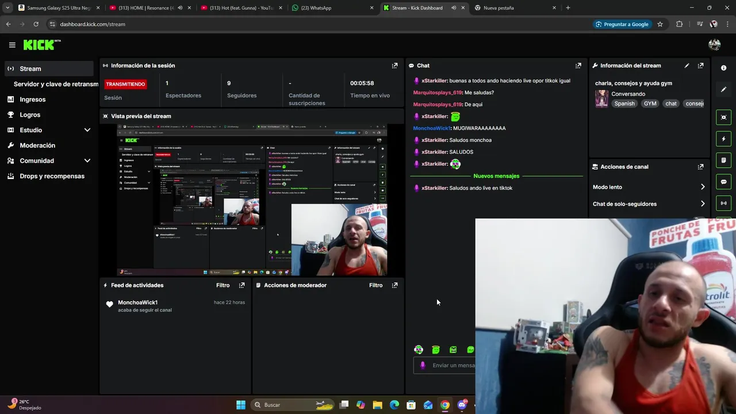Image resolution: width=736 pixels, height=414 pixels.
Task: Insert the green halo angel emote
Action: tap(436, 350)
